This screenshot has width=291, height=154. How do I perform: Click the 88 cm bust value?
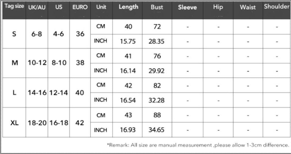click(157, 115)
